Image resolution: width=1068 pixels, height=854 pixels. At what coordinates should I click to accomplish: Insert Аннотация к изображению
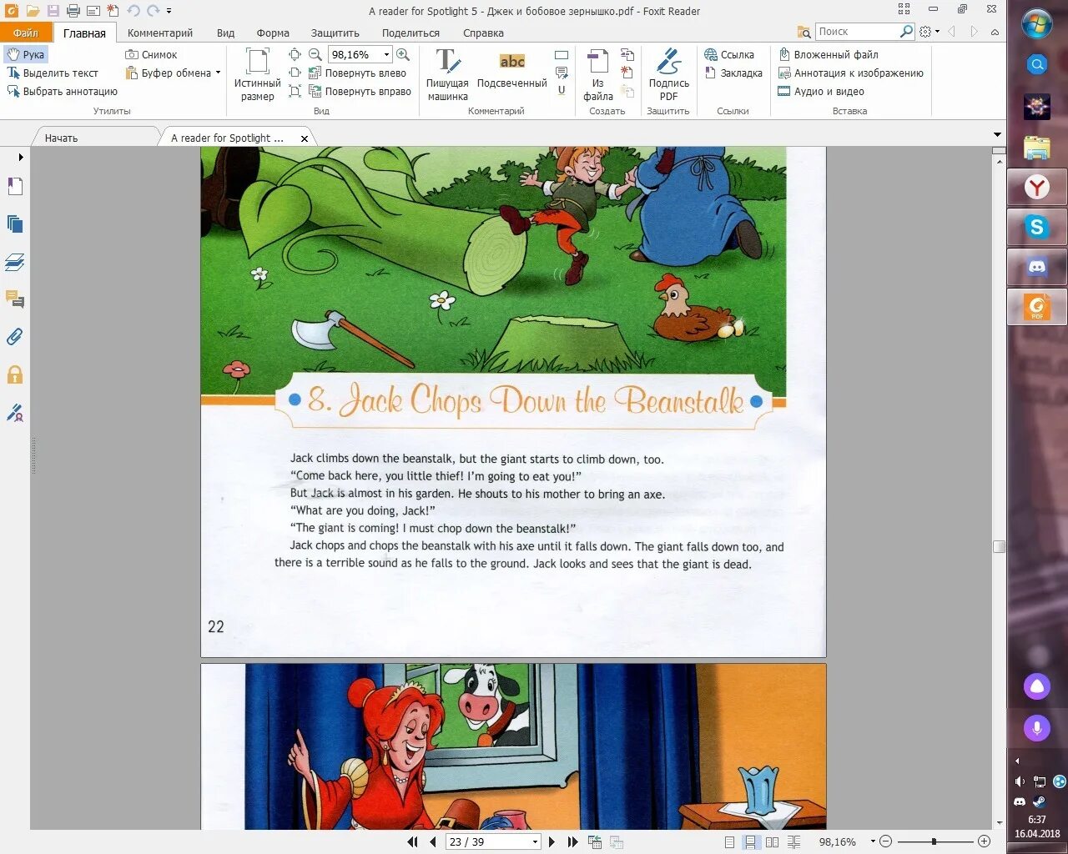850,73
